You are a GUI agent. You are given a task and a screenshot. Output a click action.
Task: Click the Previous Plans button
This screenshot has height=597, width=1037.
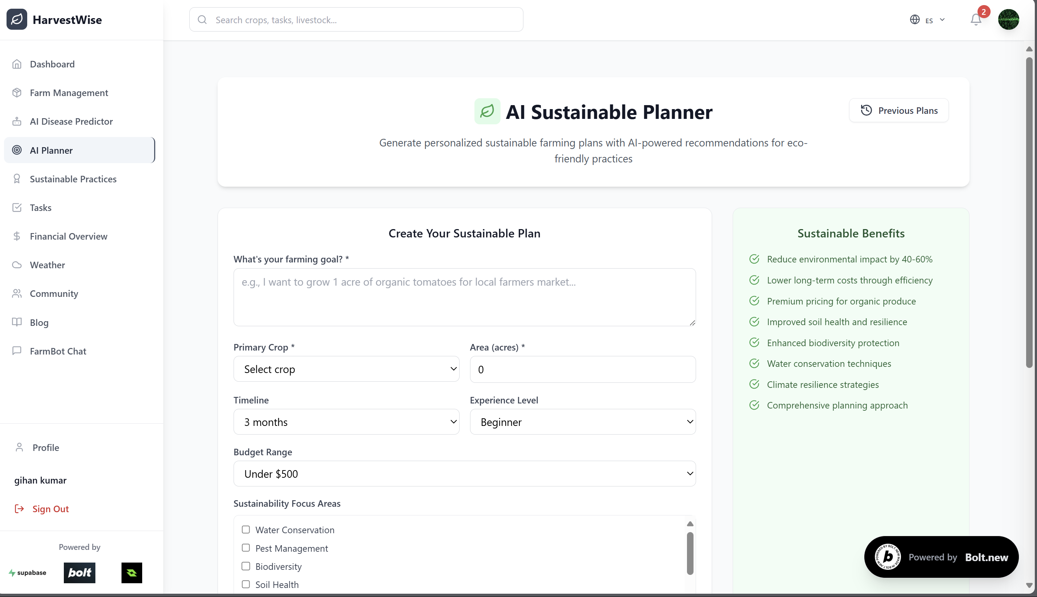coord(898,110)
